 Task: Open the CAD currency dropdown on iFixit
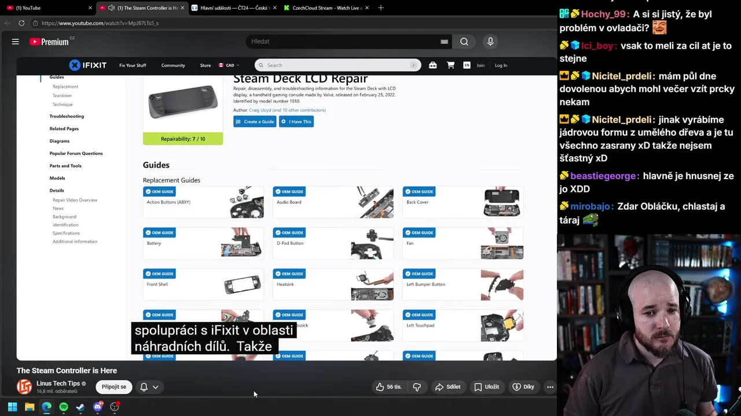[x=229, y=65]
